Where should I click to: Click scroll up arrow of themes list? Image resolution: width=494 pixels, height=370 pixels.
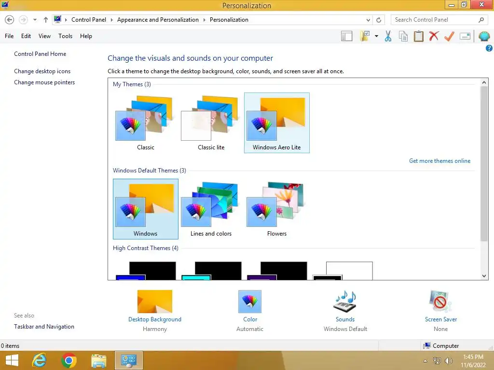click(484, 82)
